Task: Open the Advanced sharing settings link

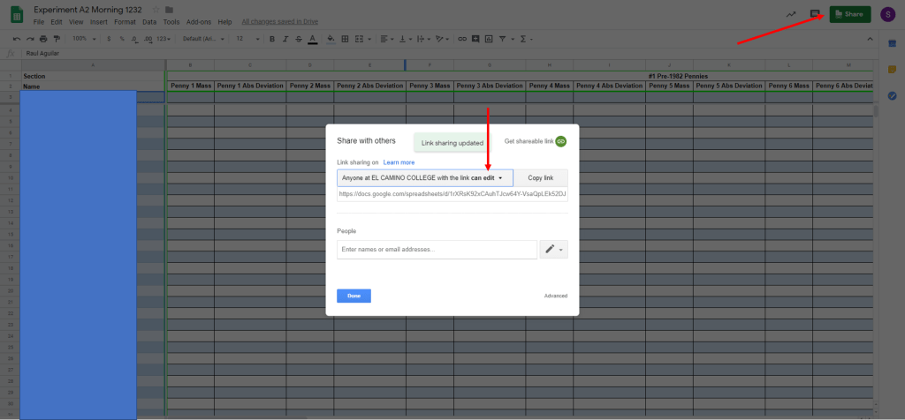Action: tap(555, 296)
